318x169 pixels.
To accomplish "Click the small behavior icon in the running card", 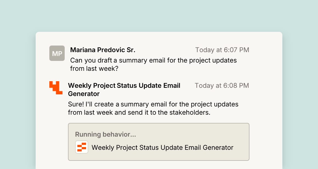I will click(82, 147).
